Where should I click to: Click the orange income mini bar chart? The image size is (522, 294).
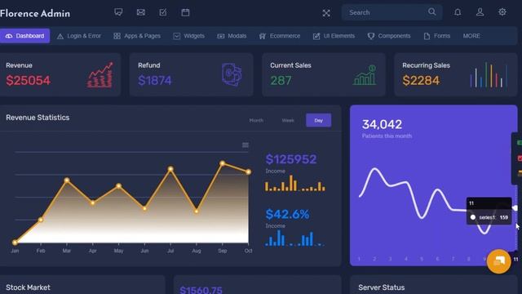[295, 183]
